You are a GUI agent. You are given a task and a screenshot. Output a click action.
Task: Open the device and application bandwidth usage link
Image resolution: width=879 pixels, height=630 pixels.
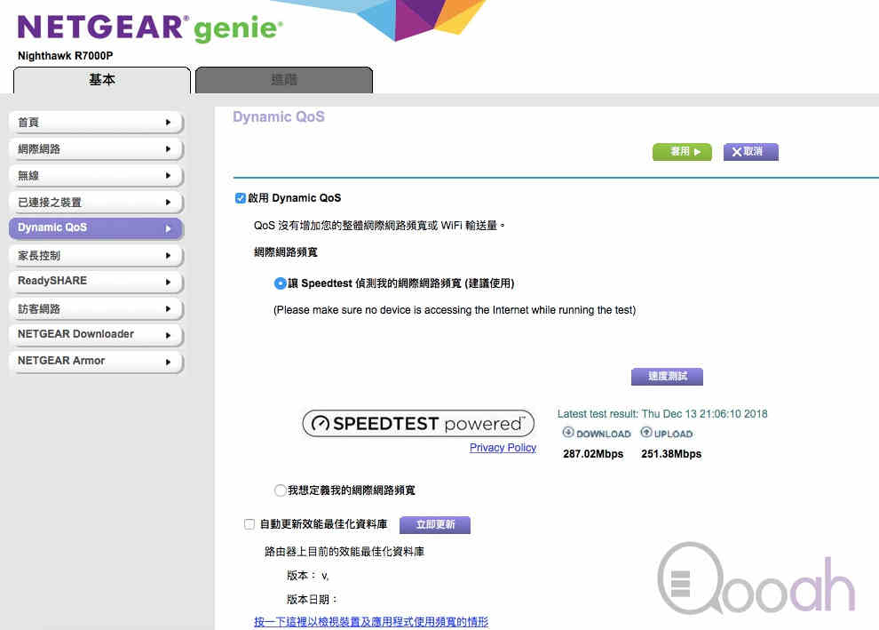pos(371,622)
